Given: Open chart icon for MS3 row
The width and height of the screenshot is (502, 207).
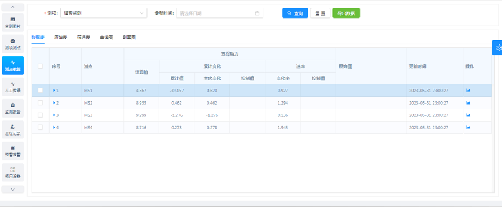Looking at the screenshot, I should pyautogui.click(x=468, y=115).
